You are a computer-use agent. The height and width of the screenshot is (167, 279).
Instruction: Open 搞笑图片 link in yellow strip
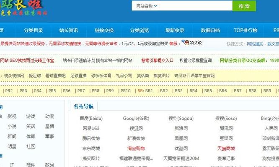point(161,76)
